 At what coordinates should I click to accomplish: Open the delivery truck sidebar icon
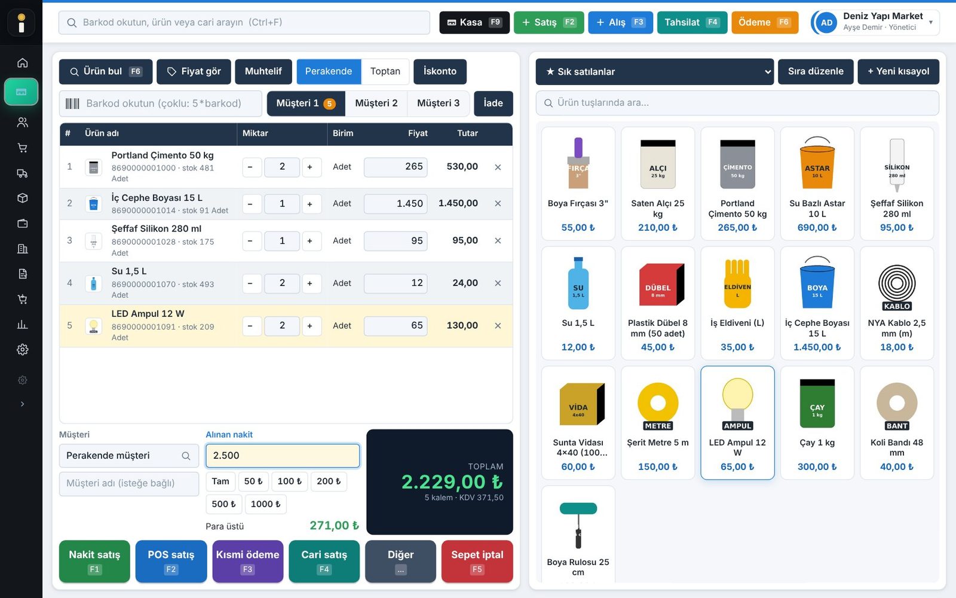point(22,173)
